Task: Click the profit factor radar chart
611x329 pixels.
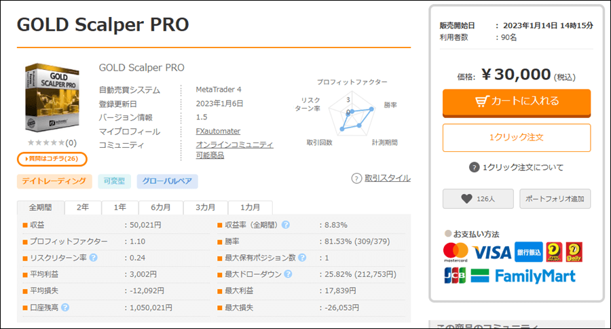Action: pos(352,113)
